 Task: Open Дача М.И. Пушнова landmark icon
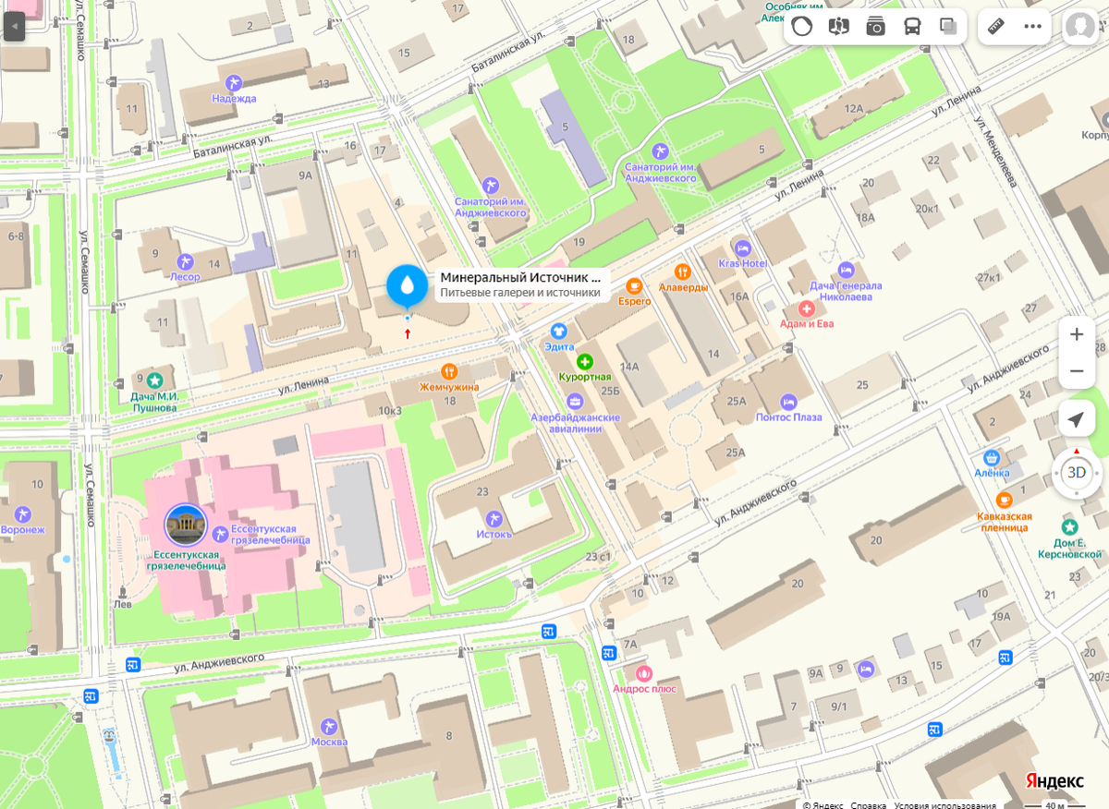(154, 379)
